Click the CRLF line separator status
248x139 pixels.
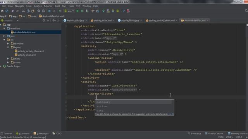click(x=230, y=137)
